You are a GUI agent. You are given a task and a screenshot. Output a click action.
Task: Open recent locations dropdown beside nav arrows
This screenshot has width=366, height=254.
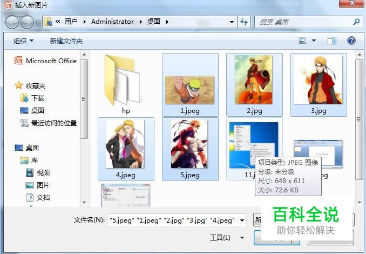pyautogui.click(x=38, y=23)
